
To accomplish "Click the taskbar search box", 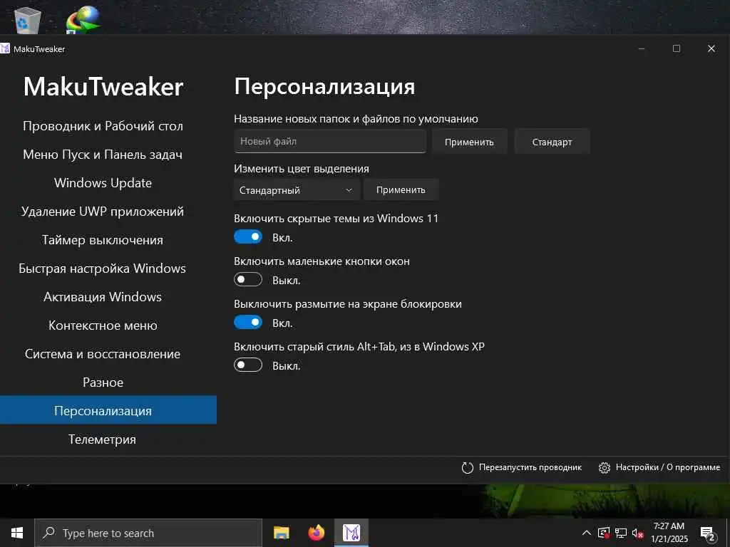I will coord(148,533).
